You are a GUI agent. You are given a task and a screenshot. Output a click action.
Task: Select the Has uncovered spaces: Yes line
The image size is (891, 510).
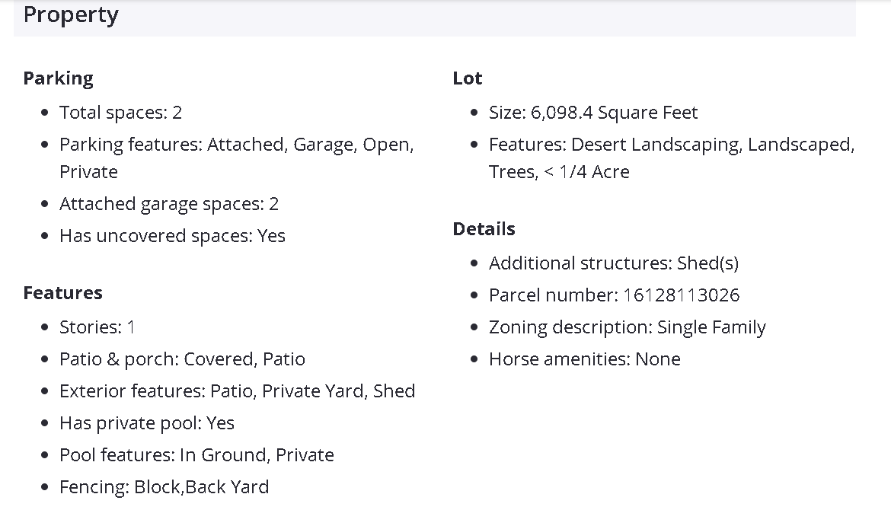(x=172, y=236)
